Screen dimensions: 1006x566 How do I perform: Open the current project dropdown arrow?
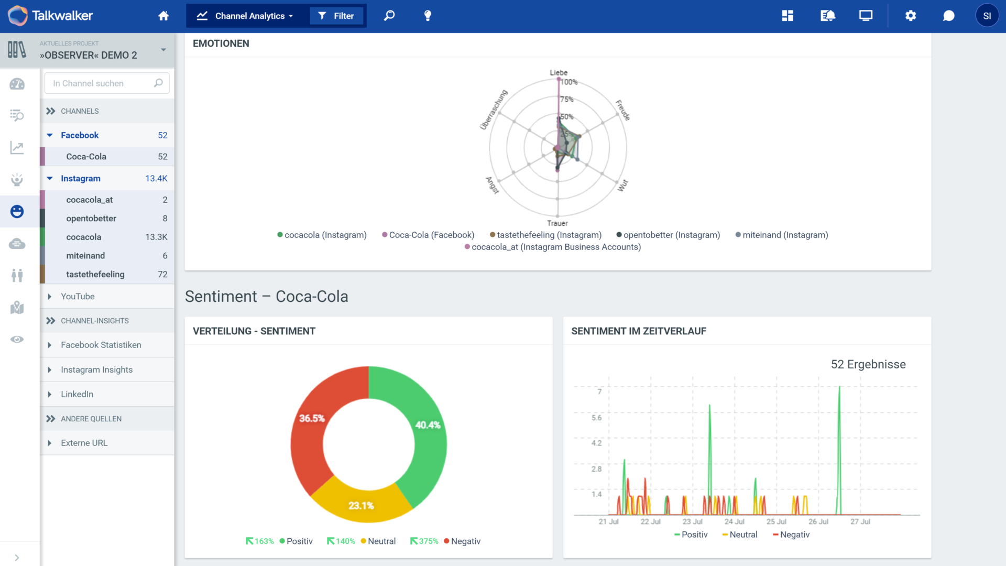pyautogui.click(x=163, y=50)
